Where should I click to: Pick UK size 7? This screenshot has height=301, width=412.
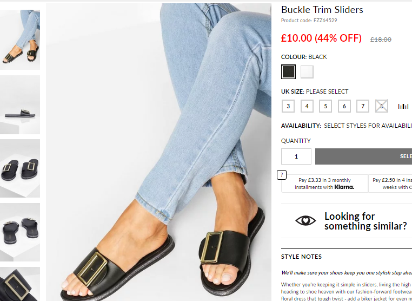click(x=363, y=106)
